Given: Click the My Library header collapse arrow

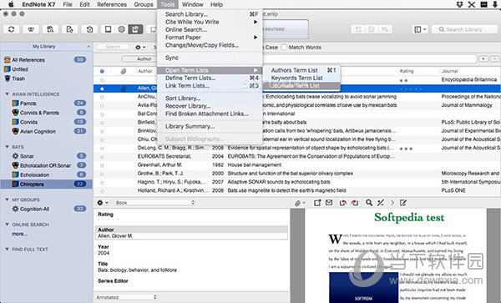Looking at the screenshot, I should (x=89, y=47).
